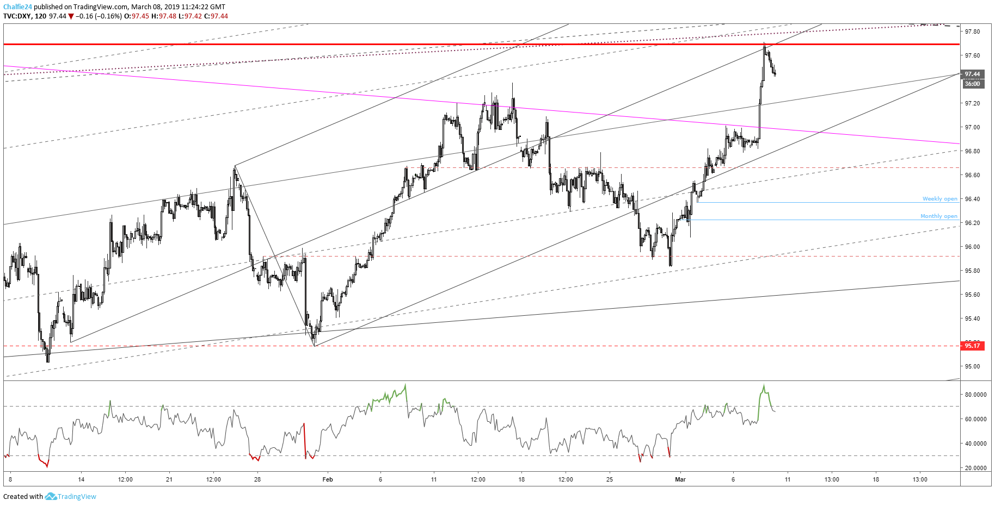Click the 13:00 label before 18
Image resolution: width=995 pixels, height=506 pixels.
(x=832, y=479)
